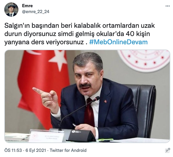Click Emre's profile avatar picture
The height and width of the screenshot is (157, 173).
pyautogui.click(x=11, y=10)
